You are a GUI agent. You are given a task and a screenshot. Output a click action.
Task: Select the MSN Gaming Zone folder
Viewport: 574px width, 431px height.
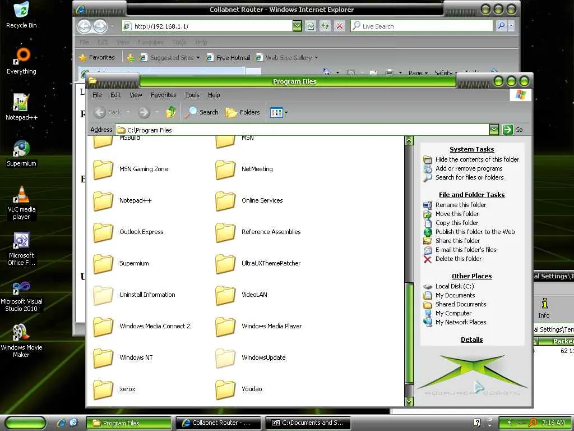pyautogui.click(x=131, y=169)
